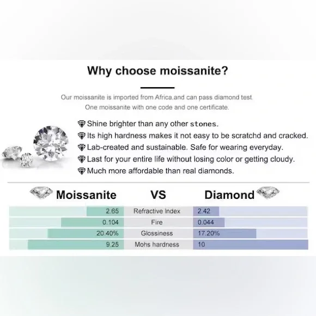Click the 'VS' text between headings
The image size is (316, 316).
click(158, 195)
